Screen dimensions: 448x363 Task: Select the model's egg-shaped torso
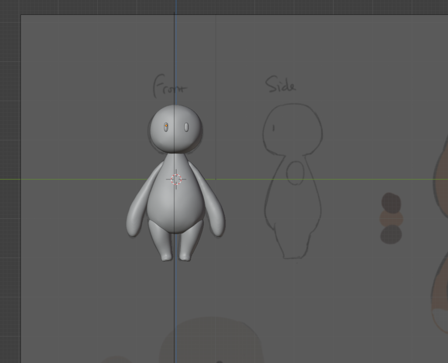coord(176,205)
